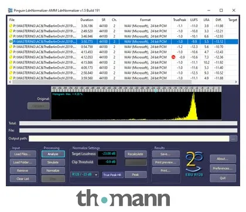Click the File progress bar

128,131
